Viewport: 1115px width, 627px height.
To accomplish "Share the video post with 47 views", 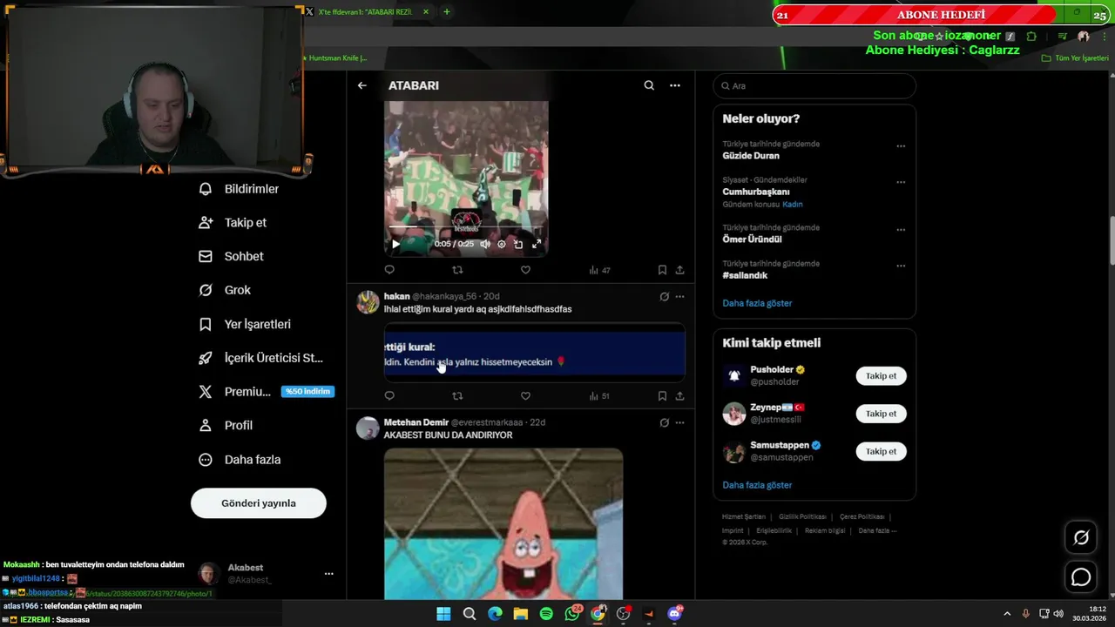I will pyautogui.click(x=679, y=270).
